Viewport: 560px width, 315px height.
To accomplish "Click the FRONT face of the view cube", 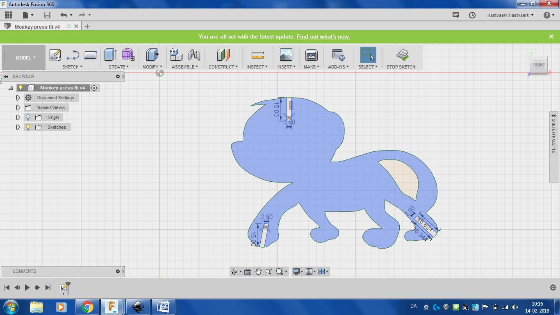I will point(539,65).
